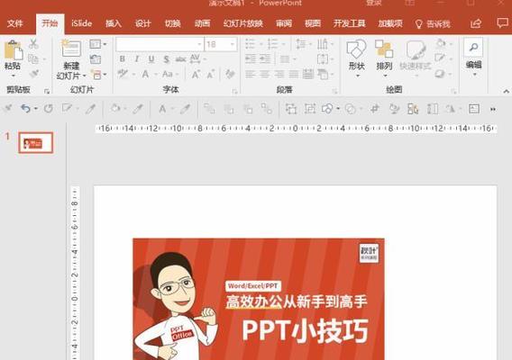
Task: Click the Increase Font Size icon
Action: click(x=196, y=75)
